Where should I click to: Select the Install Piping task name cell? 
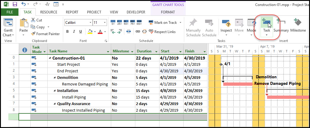click(x=74, y=97)
